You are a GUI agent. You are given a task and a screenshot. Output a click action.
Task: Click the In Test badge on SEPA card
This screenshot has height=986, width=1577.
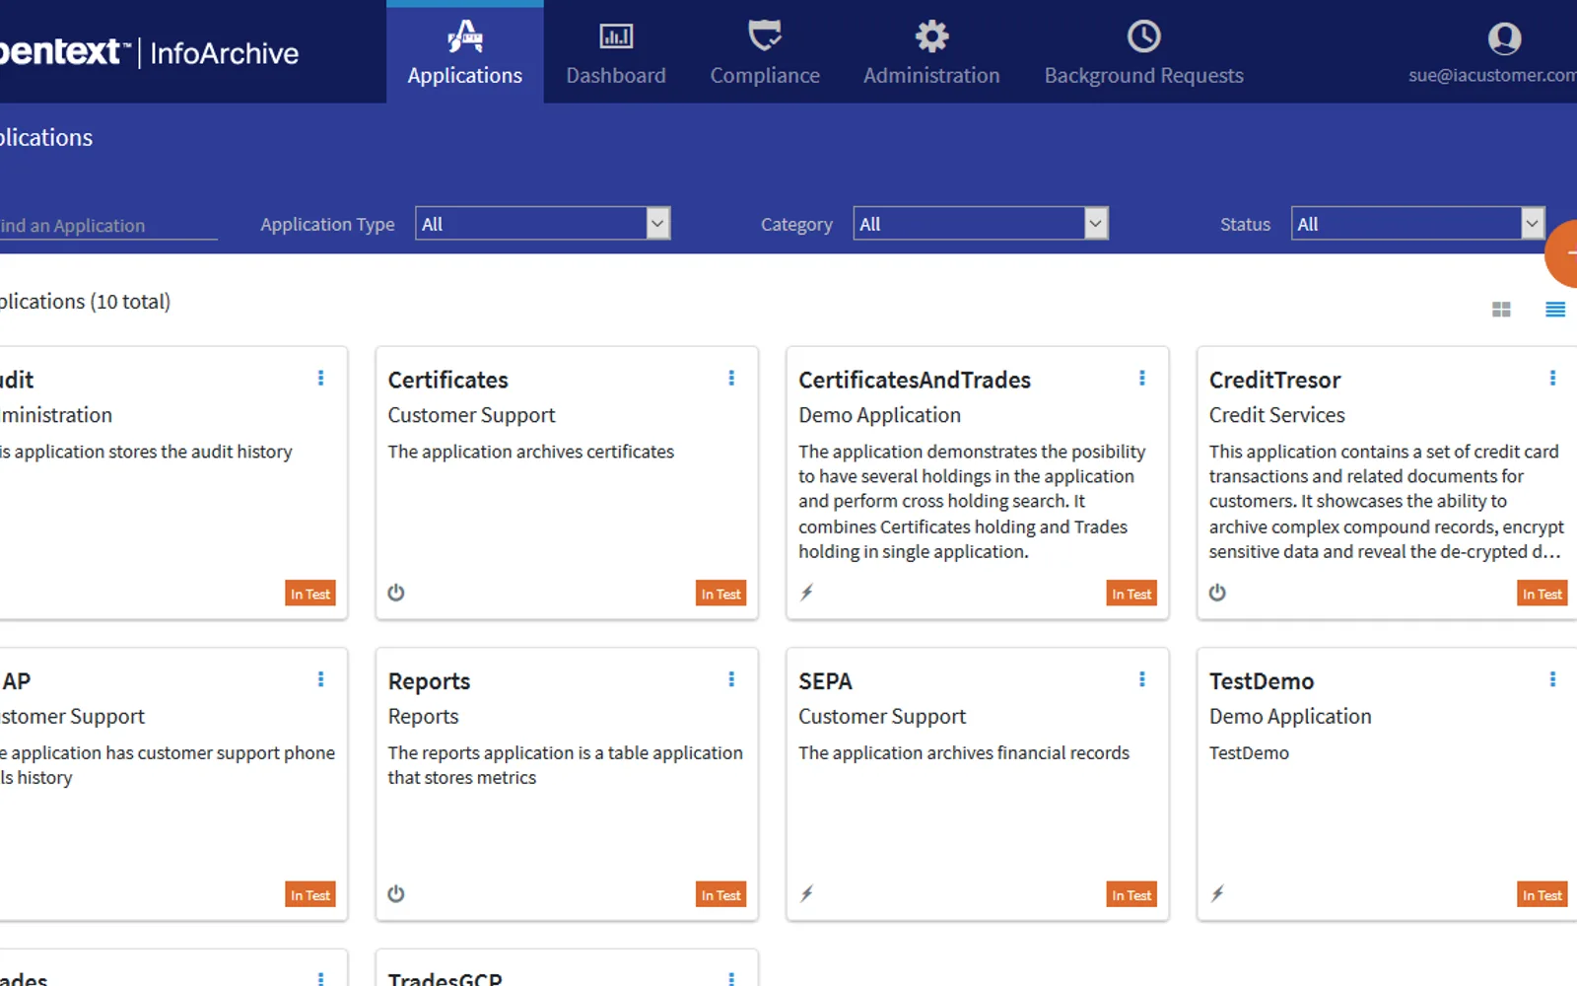tap(1131, 895)
